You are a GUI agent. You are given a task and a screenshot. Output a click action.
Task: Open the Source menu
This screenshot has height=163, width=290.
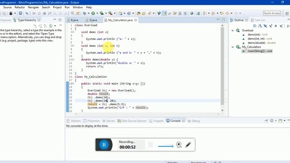pyautogui.click(x=7, y=7)
